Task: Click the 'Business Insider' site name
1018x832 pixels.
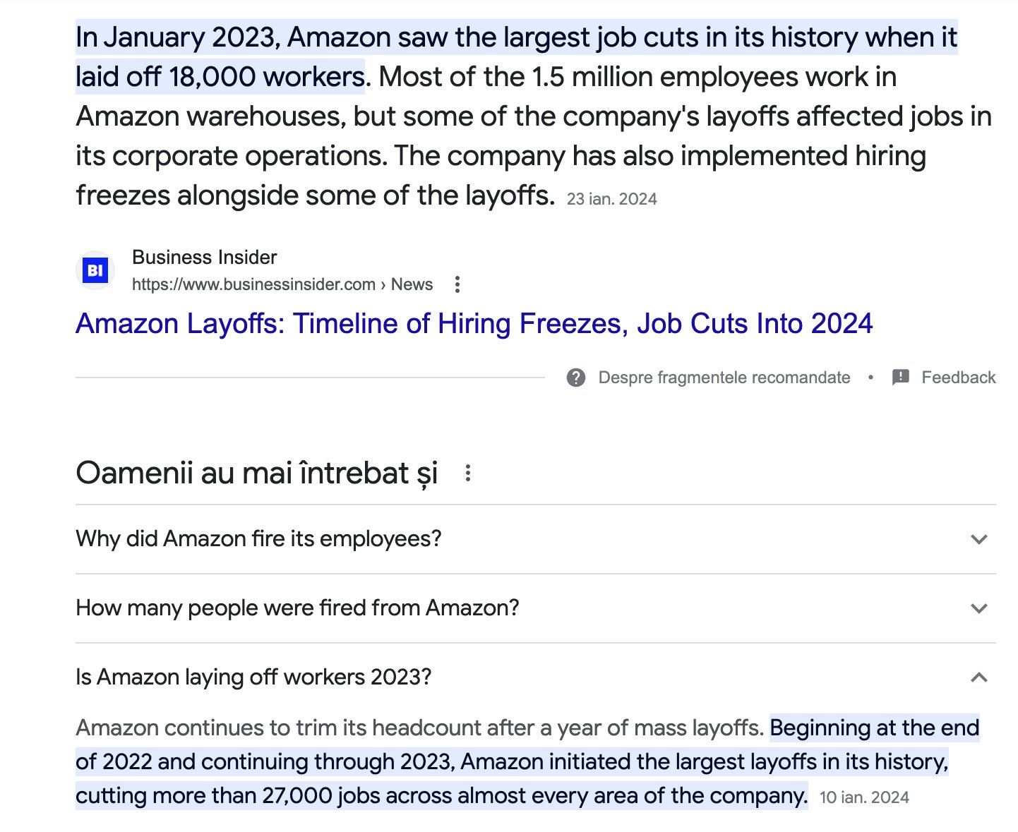Action: pos(204,258)
